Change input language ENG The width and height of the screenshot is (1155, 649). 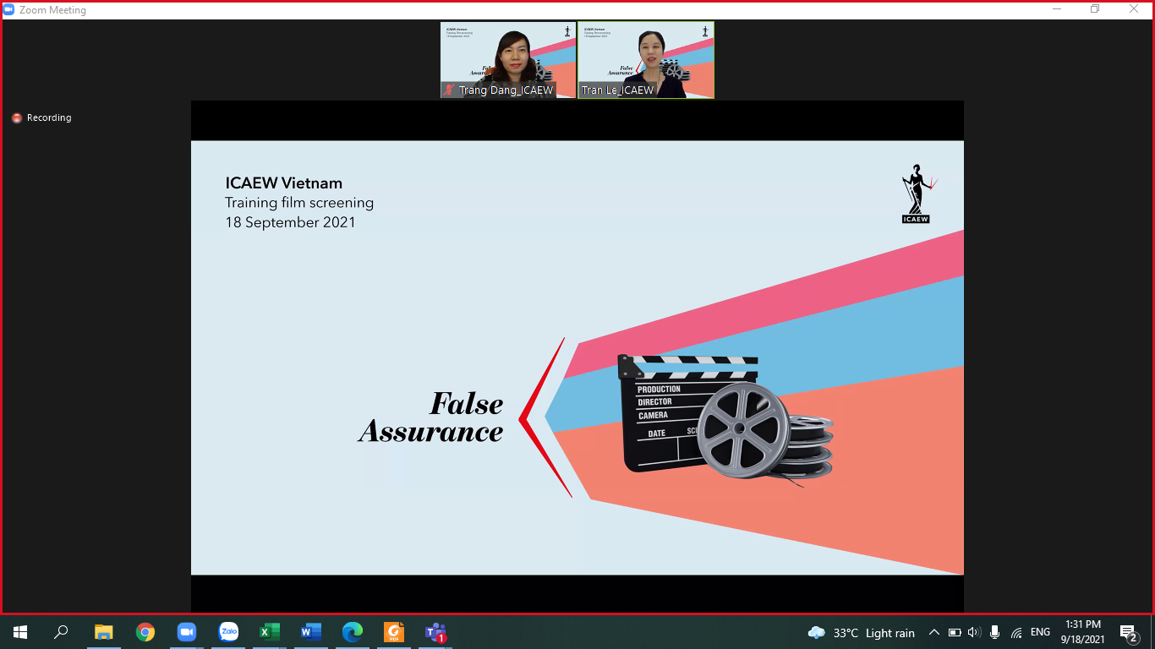(x=1040, y=632)
